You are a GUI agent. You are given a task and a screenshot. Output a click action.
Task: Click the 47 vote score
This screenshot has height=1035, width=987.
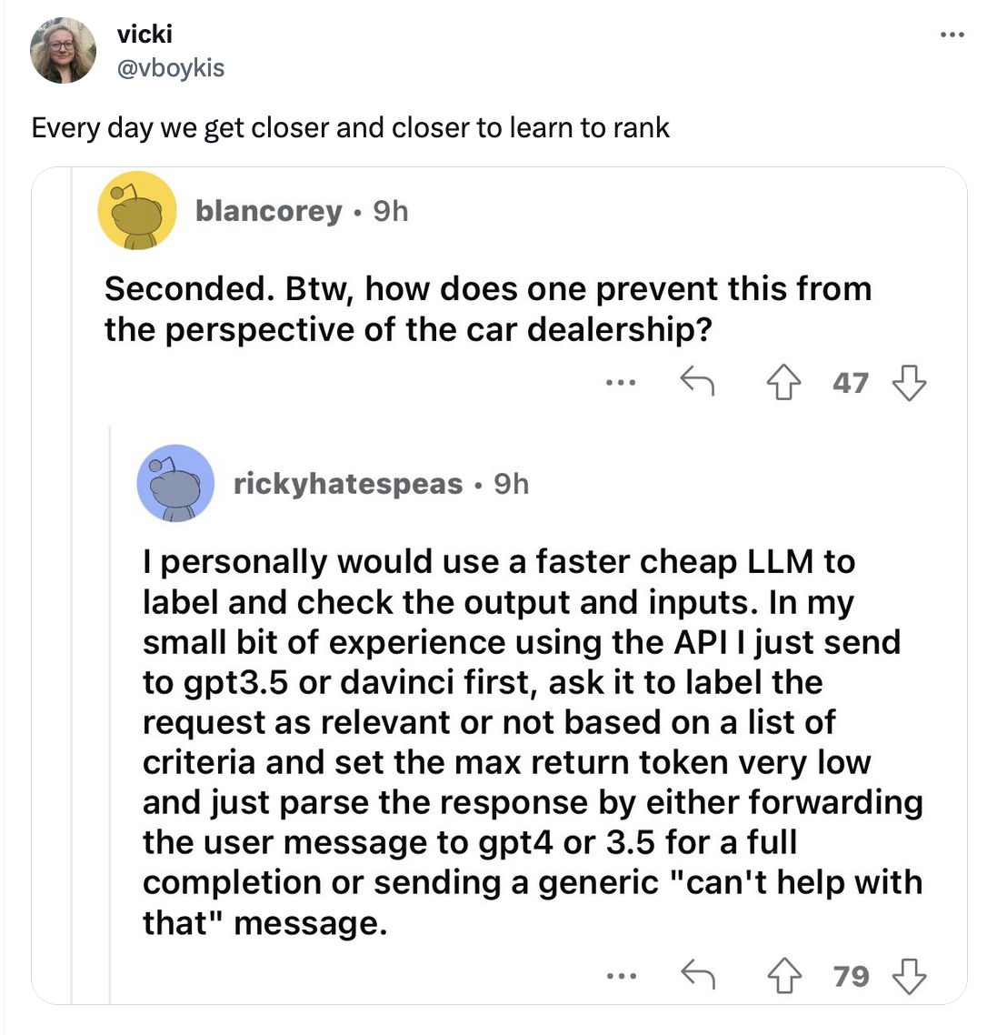pos(851,384)
